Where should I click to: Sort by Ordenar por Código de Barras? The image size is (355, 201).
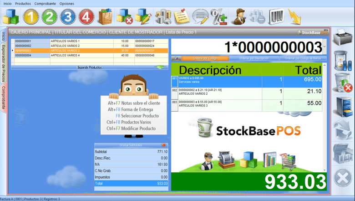(303, 58)
